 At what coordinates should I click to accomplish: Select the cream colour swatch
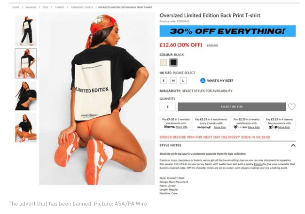pos(164,62)
